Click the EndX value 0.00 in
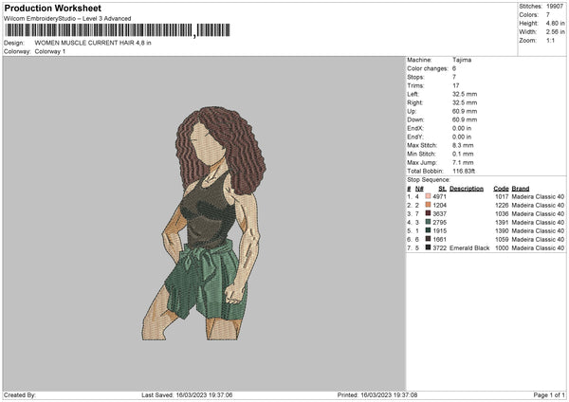This screenshot has width=569, height=402. point(462,128)
